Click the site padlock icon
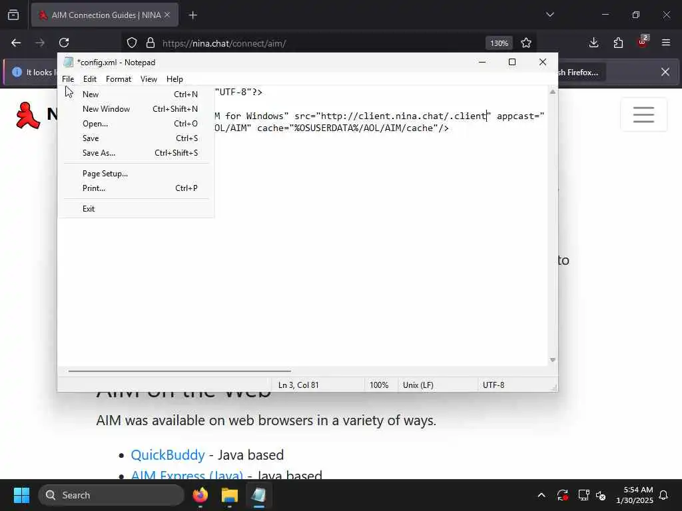682x511 pixels. 151,43
